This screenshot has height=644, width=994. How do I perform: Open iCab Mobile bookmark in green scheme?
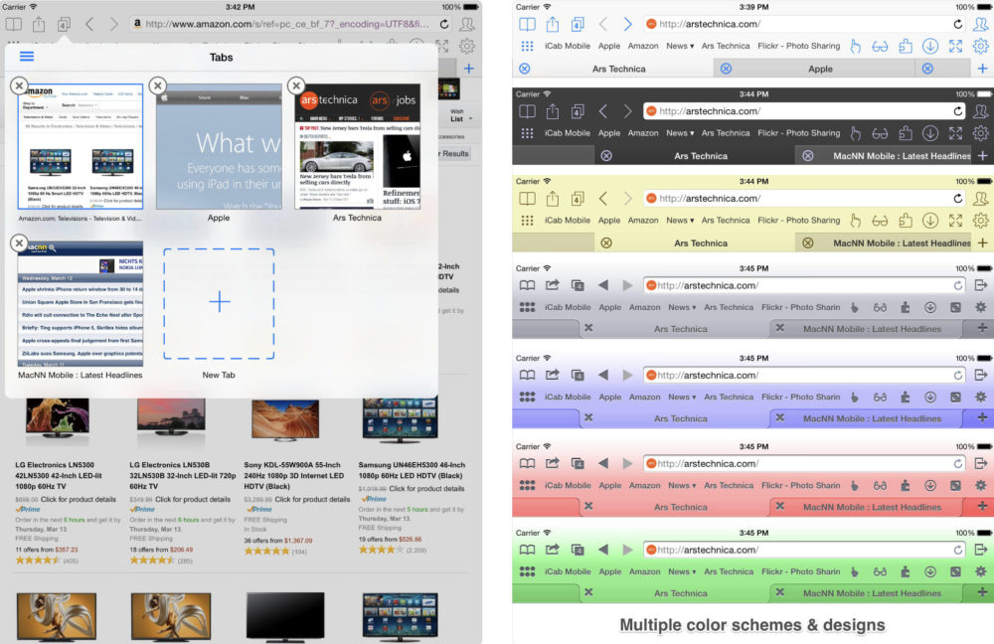[568, 571]
